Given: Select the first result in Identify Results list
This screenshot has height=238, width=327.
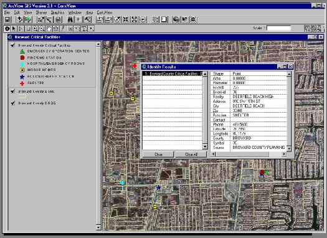Looking at the screenshot, I should 173,74.
